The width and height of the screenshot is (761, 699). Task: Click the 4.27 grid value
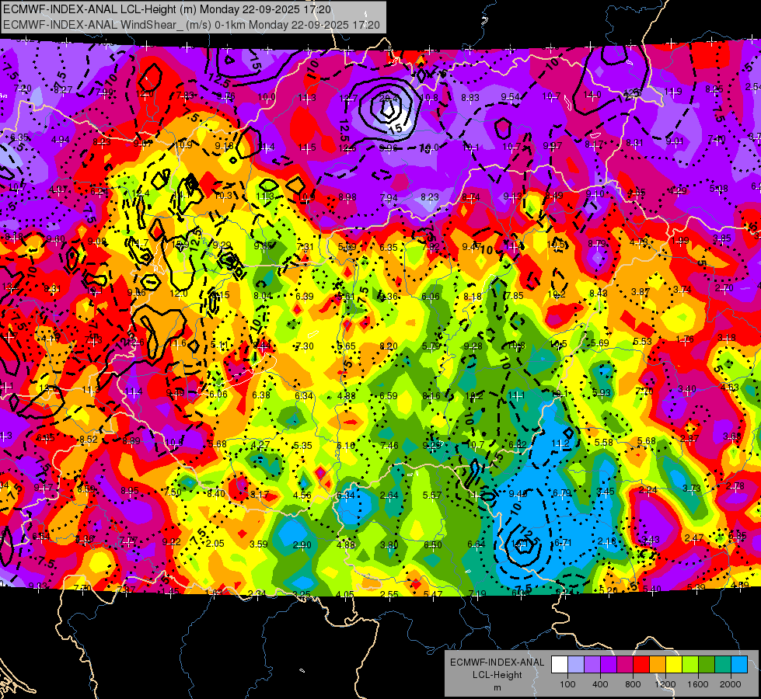coord(260,444)
